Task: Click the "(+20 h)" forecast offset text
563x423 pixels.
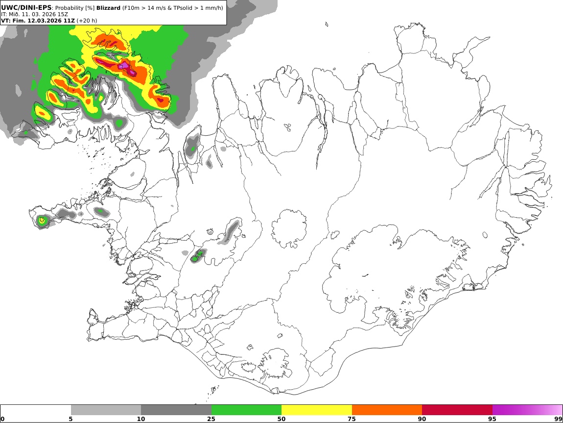Action: tap(87, 21)
